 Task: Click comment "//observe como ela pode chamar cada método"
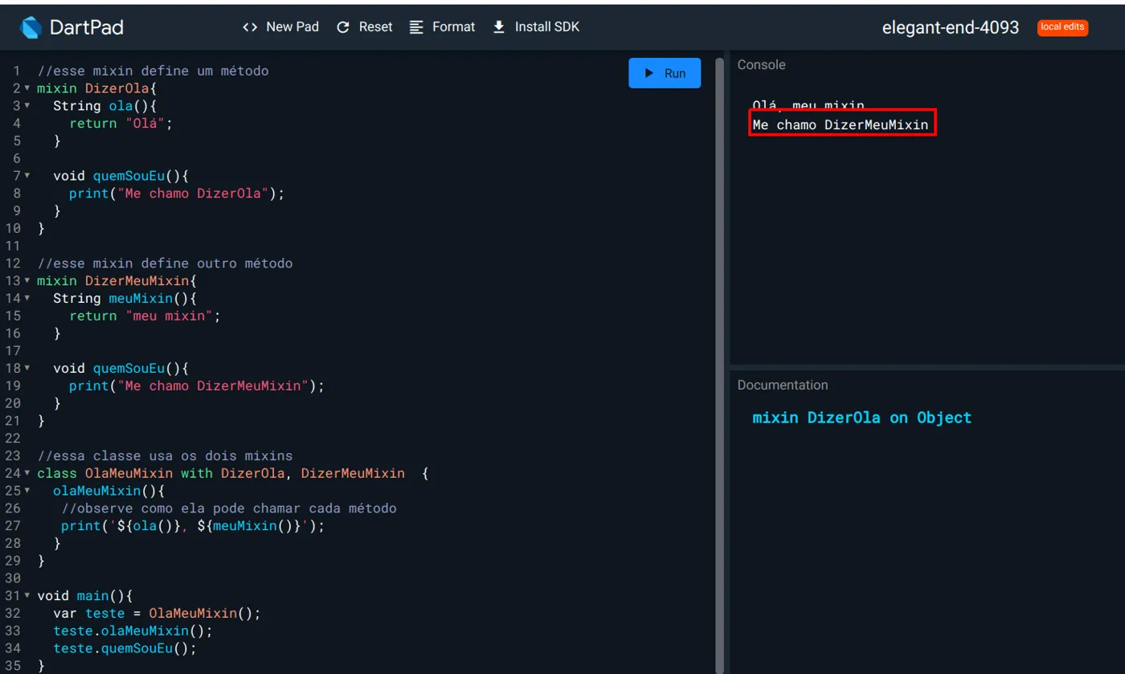[x=229, y=509]
